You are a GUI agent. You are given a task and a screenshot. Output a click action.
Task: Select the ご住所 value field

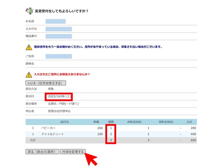point(59,56)
